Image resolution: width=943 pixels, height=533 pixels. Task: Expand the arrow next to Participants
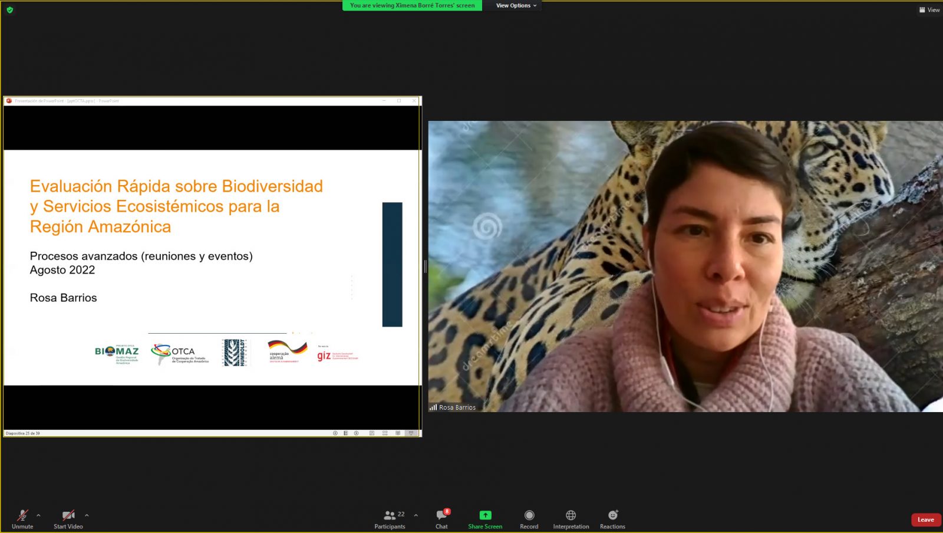416,515
